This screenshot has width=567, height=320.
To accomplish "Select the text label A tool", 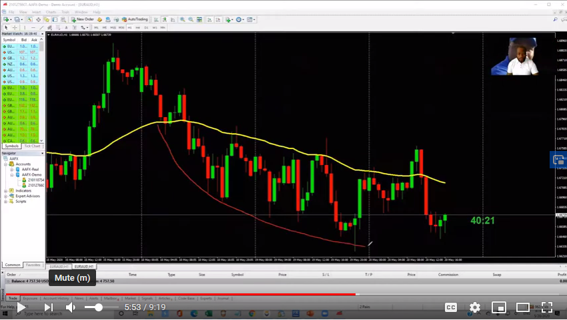I will click(x=66, y=27).
